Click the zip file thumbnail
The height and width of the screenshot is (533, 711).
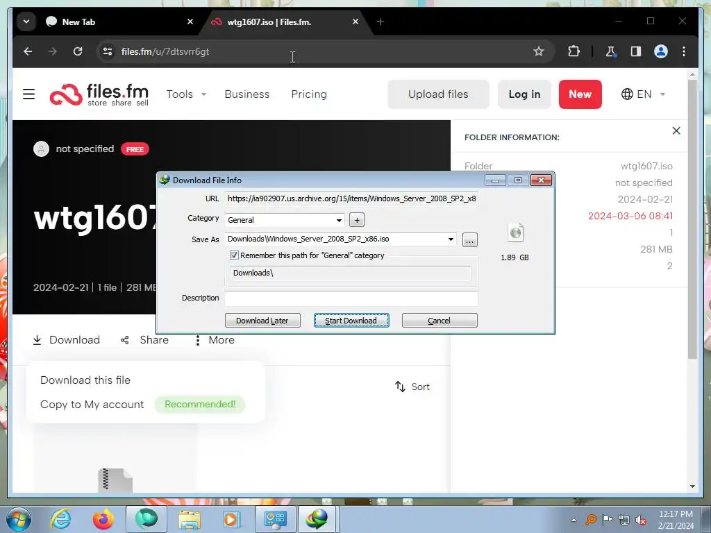[115, 480]
